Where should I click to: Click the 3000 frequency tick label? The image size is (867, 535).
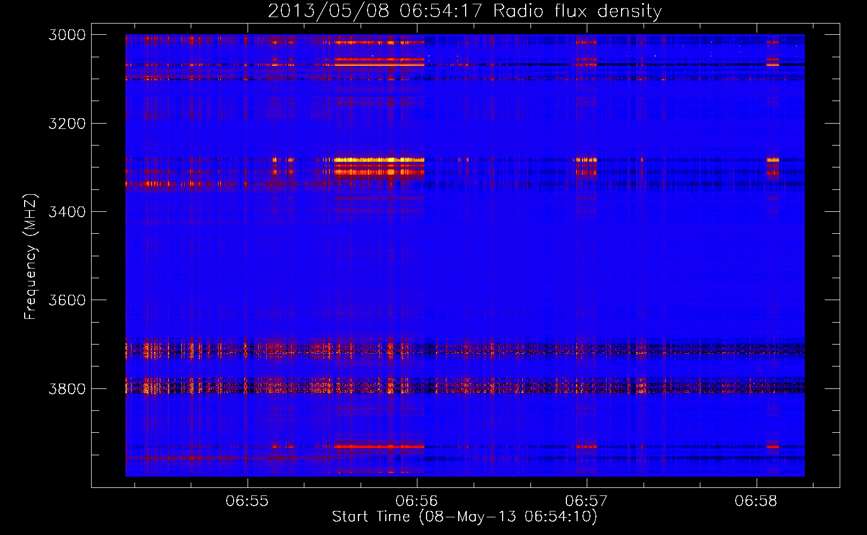(x=67, y=35)
